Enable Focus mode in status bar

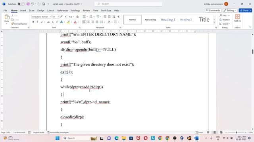[x=199, y=133]
